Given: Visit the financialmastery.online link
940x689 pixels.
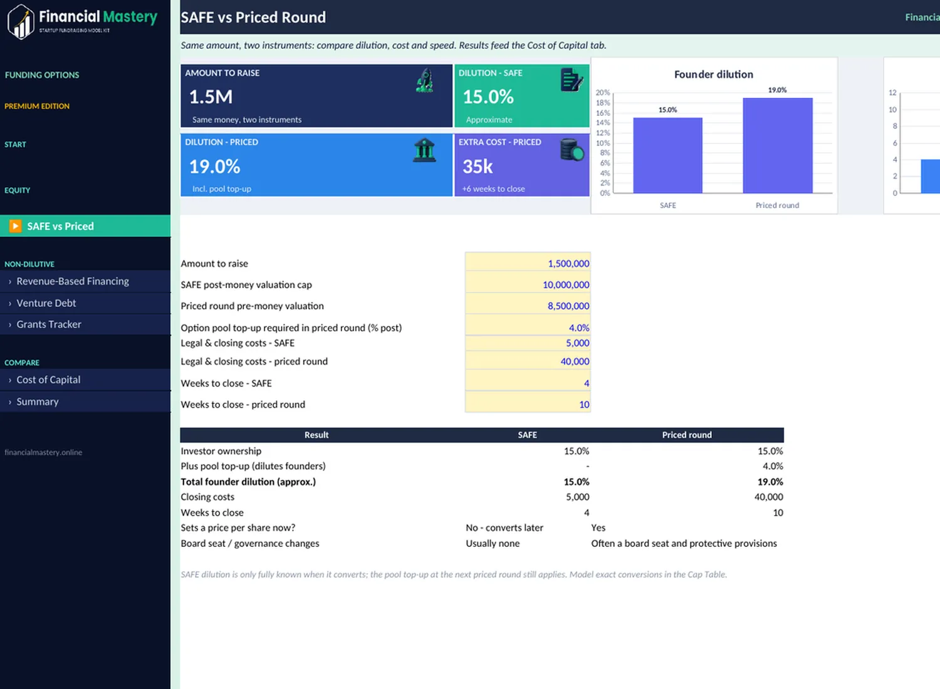Looking at the screenshot, I should [x=43, y=452].
